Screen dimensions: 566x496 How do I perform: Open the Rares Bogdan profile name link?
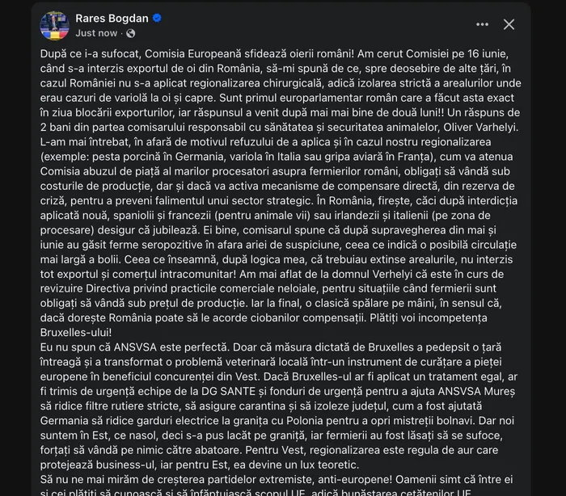point(112,19)
